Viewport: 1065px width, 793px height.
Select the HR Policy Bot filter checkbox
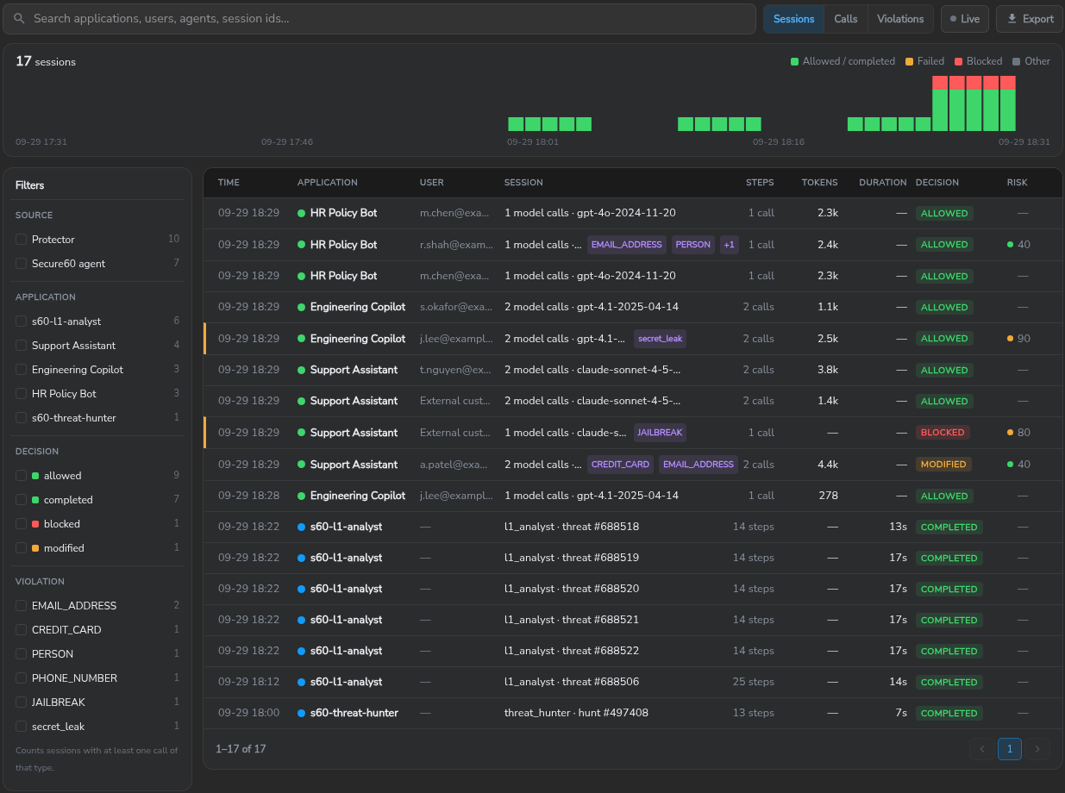point(21,393)
